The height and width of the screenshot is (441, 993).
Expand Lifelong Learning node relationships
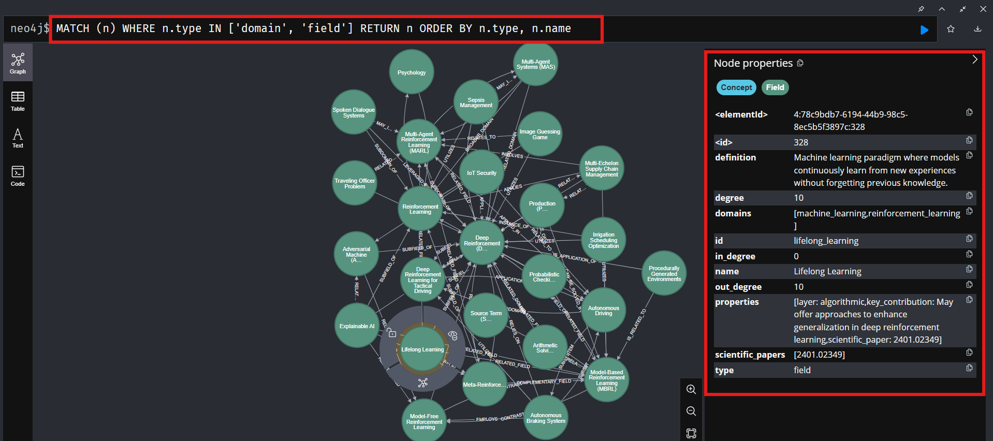[x=422, y=383]
